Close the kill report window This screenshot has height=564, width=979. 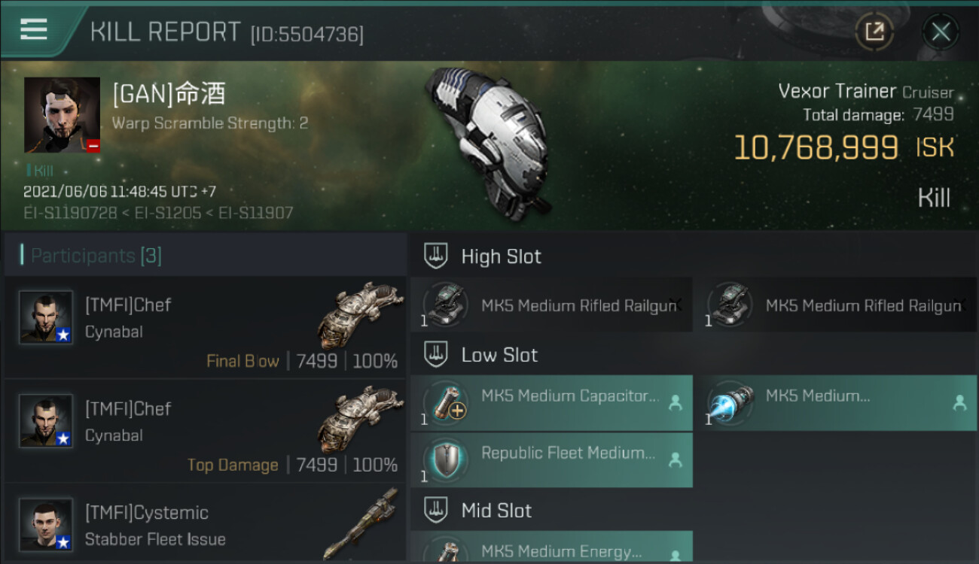tap(940, 32)
